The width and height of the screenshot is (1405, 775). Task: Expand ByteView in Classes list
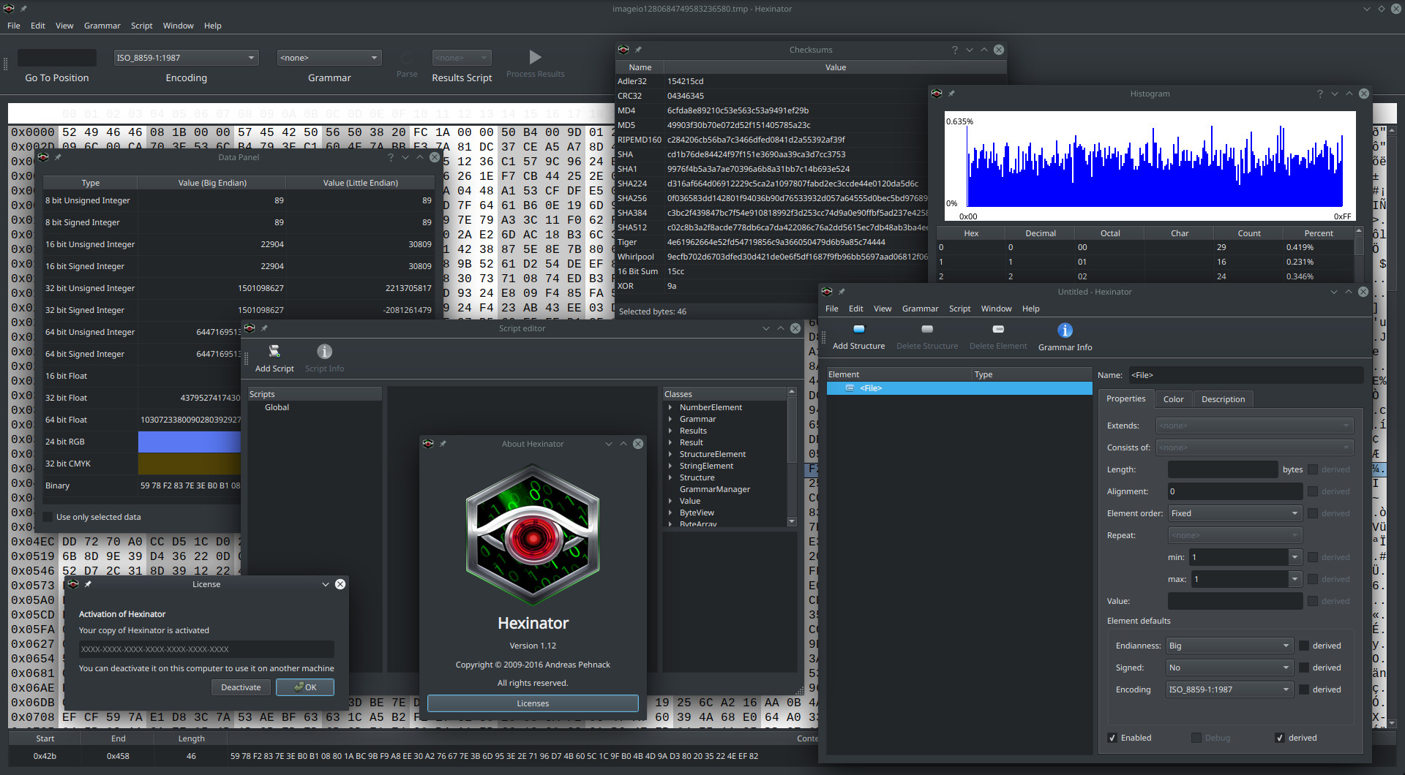click(670, 513)
